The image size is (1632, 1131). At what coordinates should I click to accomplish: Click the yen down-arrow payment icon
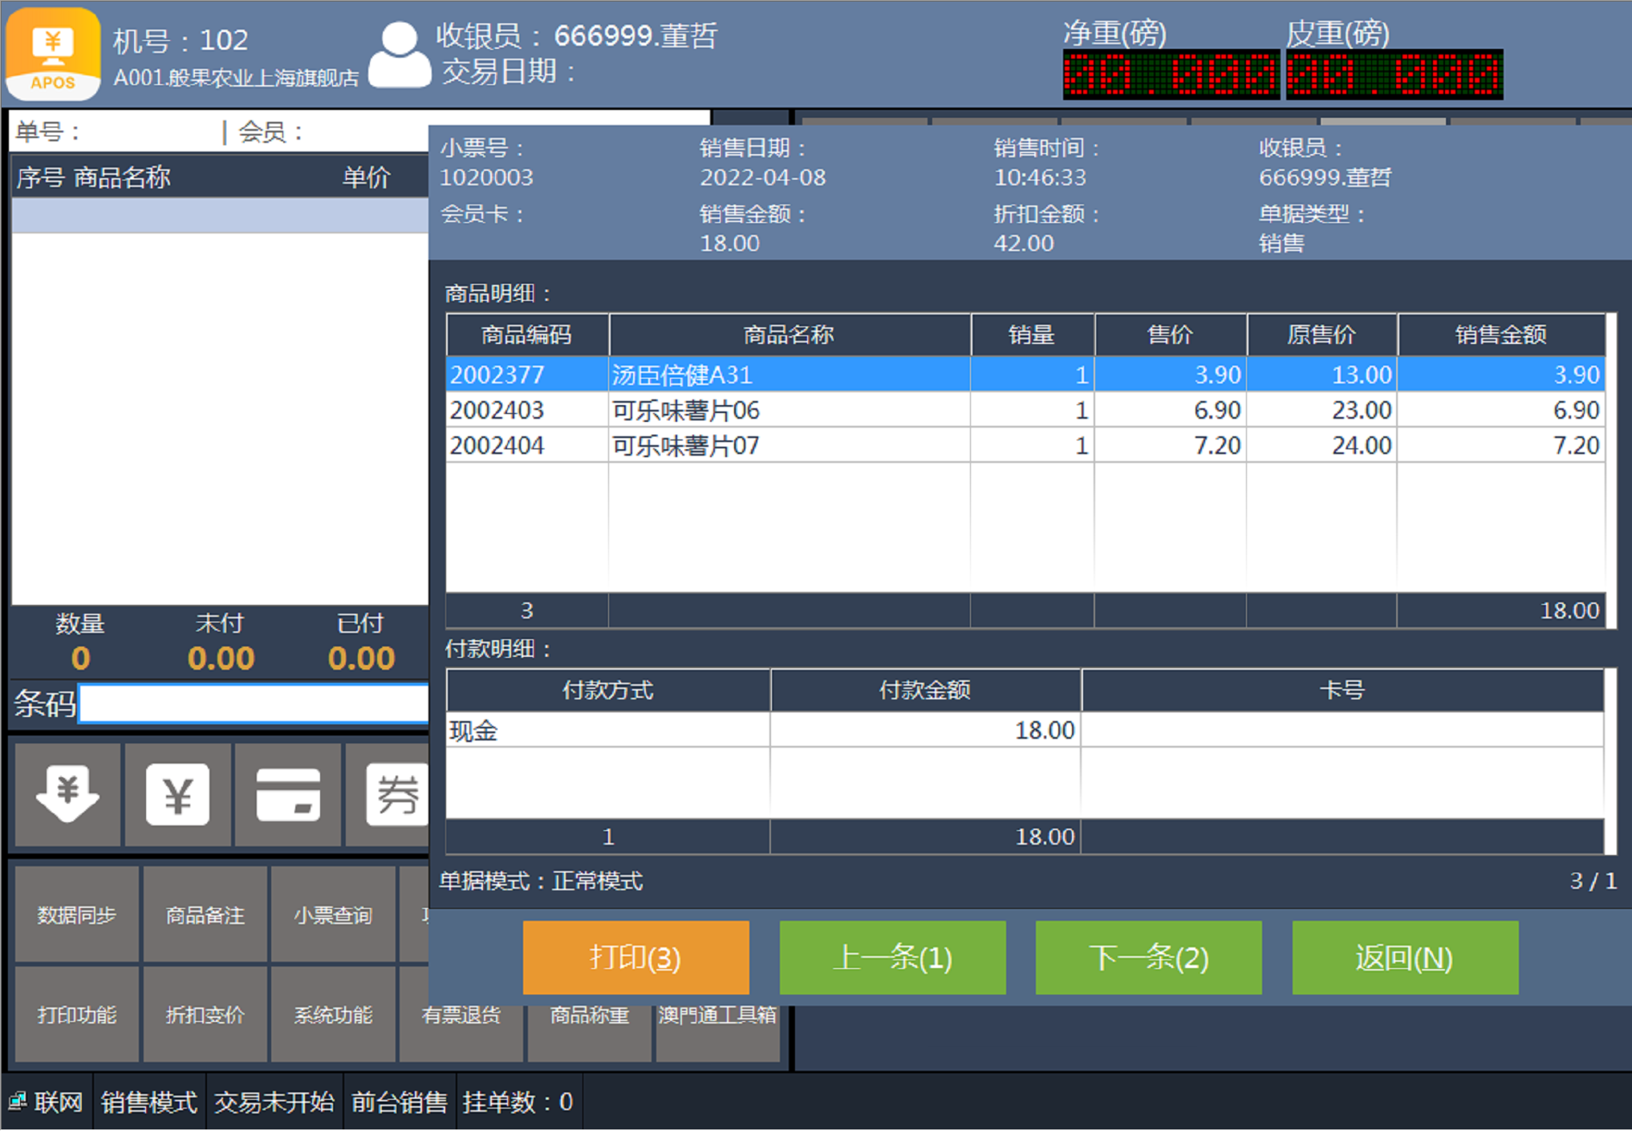[67, 794]
